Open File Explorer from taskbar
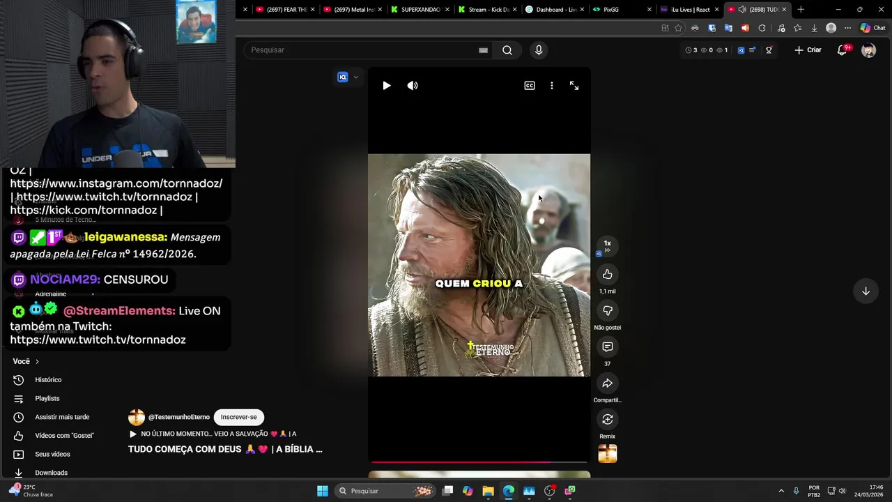Viewport: 892px width, 502px height. (489, 491)
